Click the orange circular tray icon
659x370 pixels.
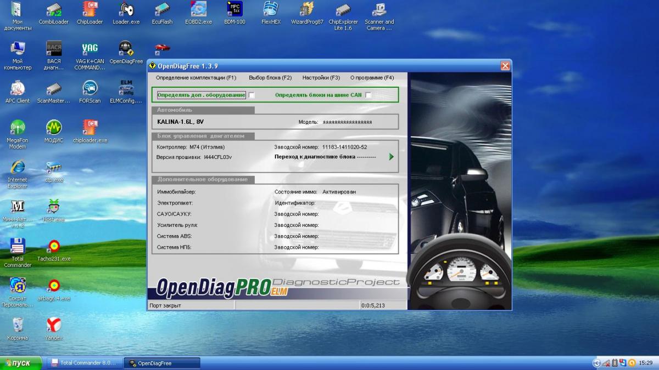click(x=632, y=363)
